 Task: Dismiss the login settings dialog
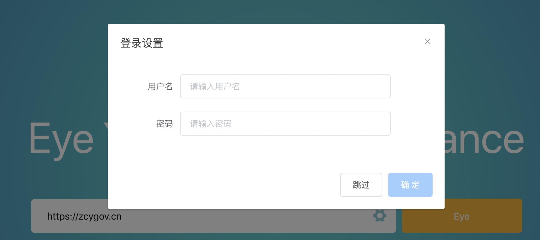(x=427, y=41)
